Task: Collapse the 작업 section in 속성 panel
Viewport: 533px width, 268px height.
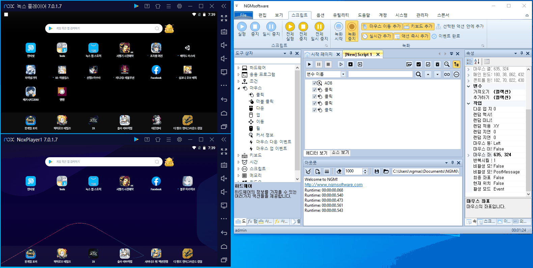Action: [x=468, y=103]
